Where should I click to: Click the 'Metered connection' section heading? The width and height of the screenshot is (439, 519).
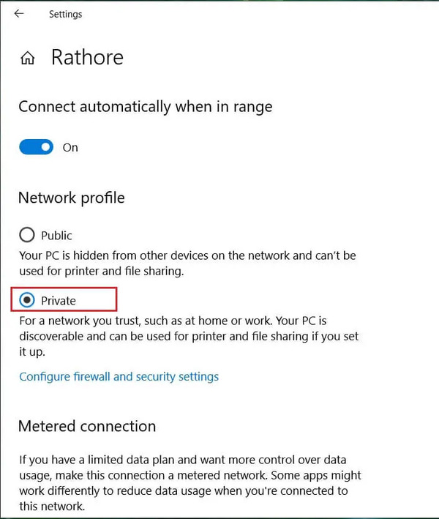87,426
